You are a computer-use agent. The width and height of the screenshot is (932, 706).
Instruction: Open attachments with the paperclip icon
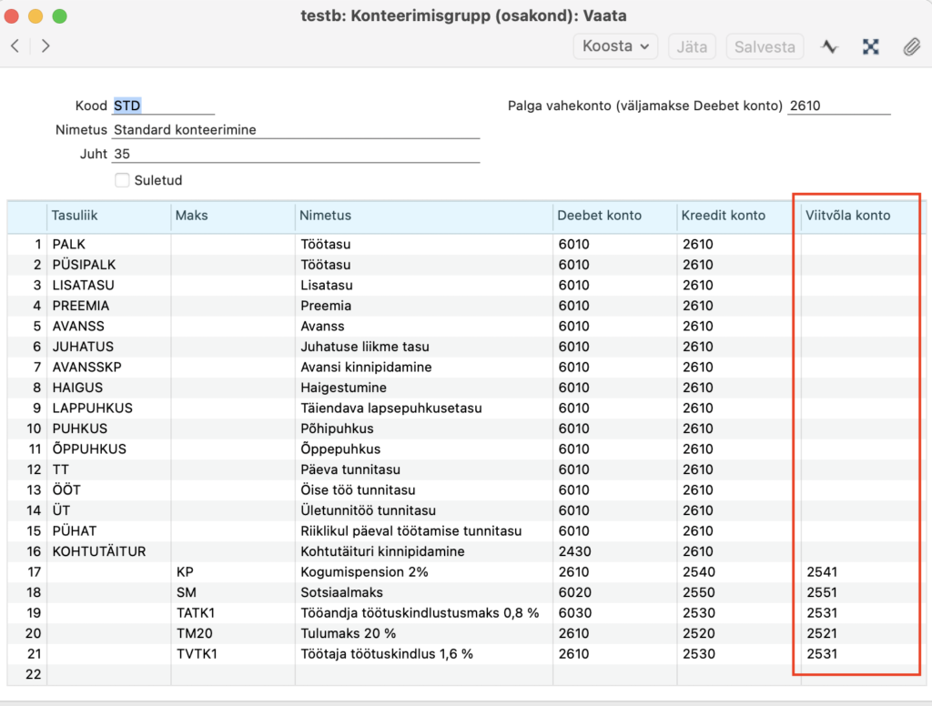(x=911, y=46)
